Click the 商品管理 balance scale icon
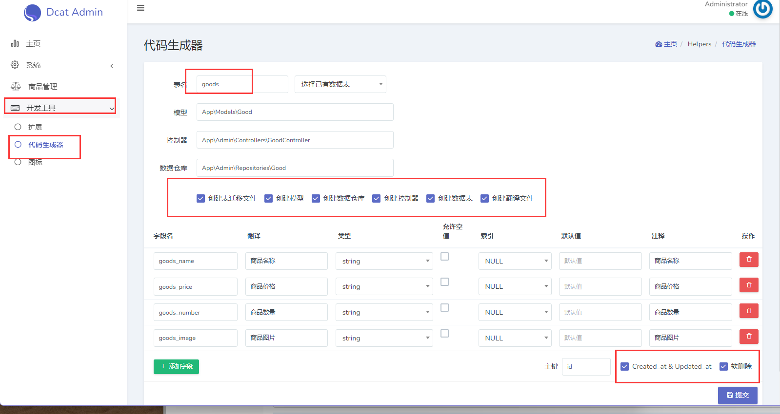The width and height of the screenshot is (780, 414). [x=16, y=86]
